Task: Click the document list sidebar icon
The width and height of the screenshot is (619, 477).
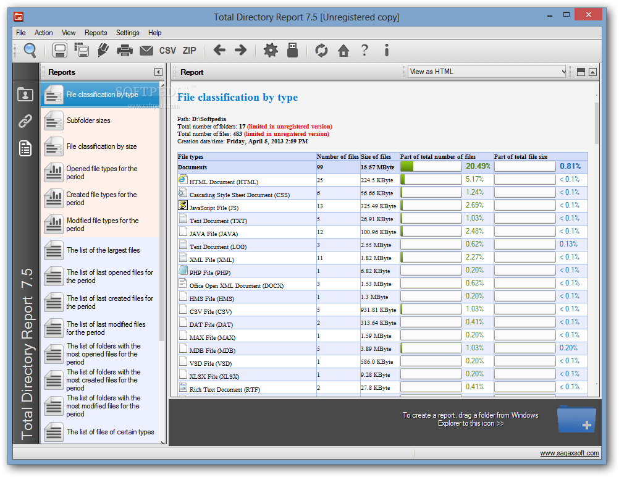Action: point(25,148)
